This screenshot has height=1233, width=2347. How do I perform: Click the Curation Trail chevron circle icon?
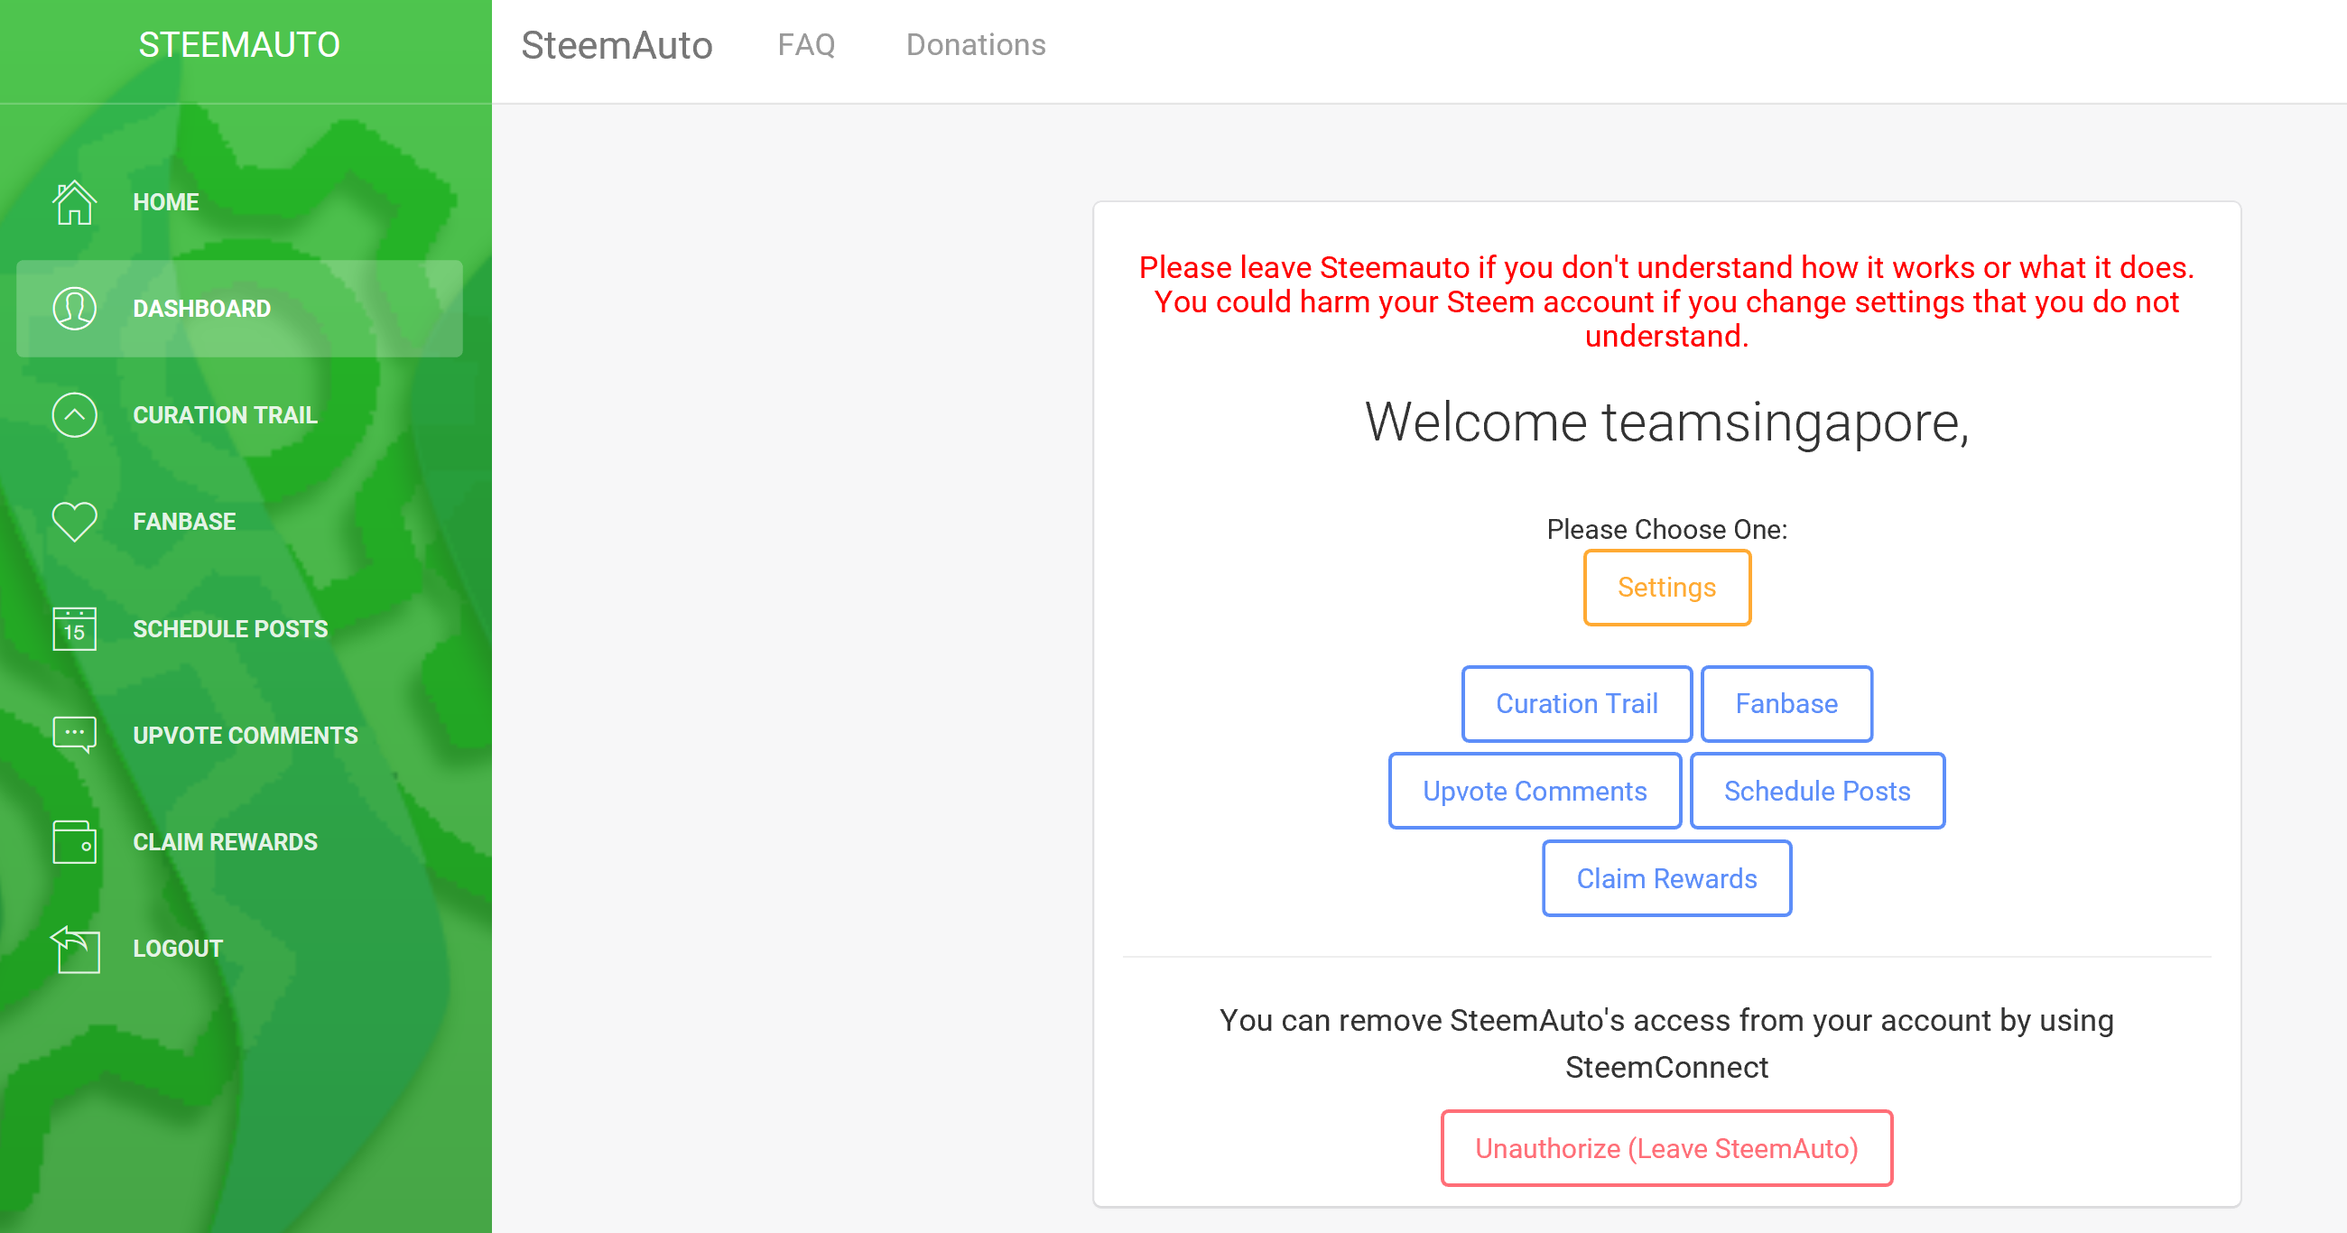74,414
